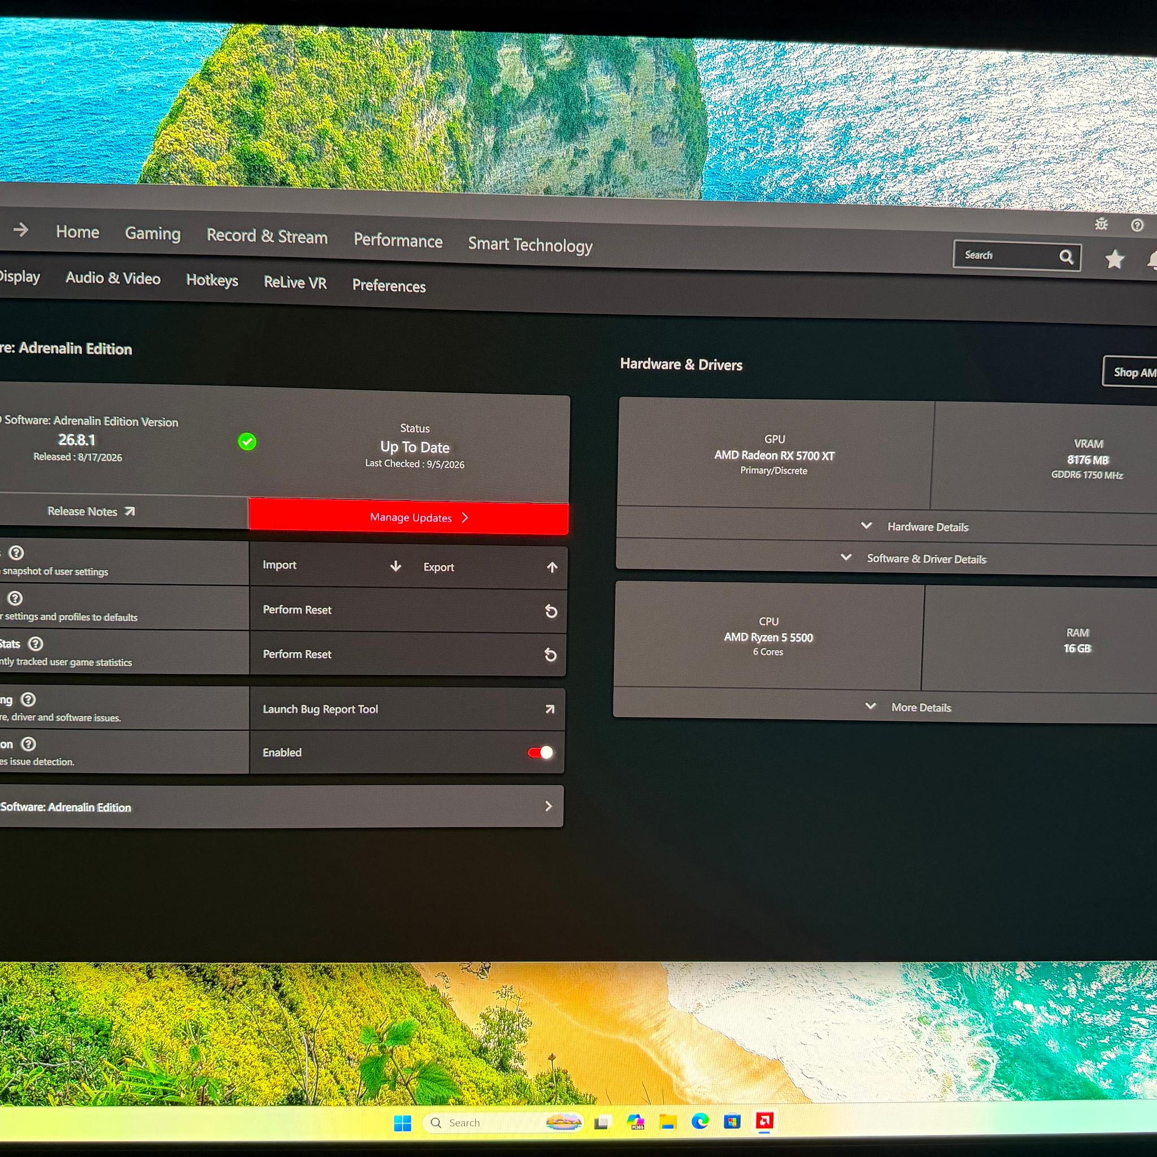Viewport: 1157px width, 1157px height.
Task: Toggle the Enabled issue detection switch
Action: [x=540, y=752]
